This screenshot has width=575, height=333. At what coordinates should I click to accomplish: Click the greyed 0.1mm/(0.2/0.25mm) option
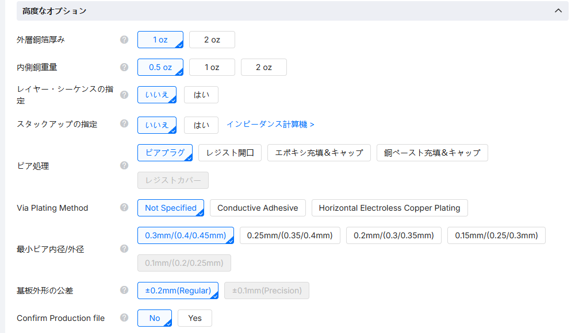[x=184, y=262]
